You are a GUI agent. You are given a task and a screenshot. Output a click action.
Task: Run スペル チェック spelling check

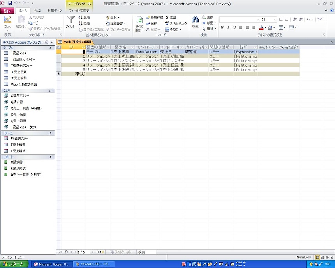176,23
